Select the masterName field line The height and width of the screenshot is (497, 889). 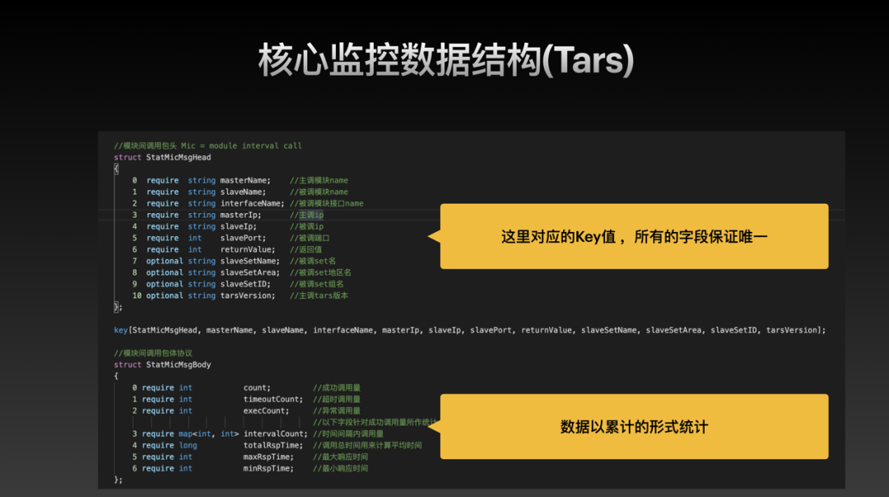240,180
